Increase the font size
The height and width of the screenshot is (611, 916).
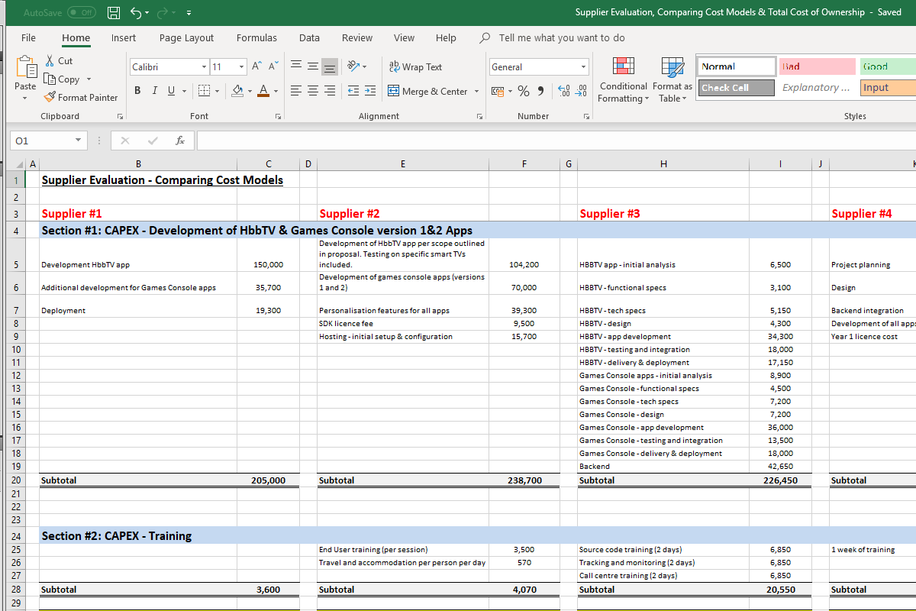click(256, 67)
